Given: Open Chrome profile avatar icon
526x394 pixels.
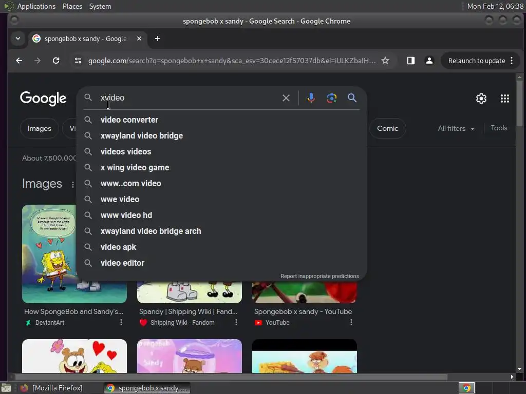Looking at the screenshot, I should (429, 61).
